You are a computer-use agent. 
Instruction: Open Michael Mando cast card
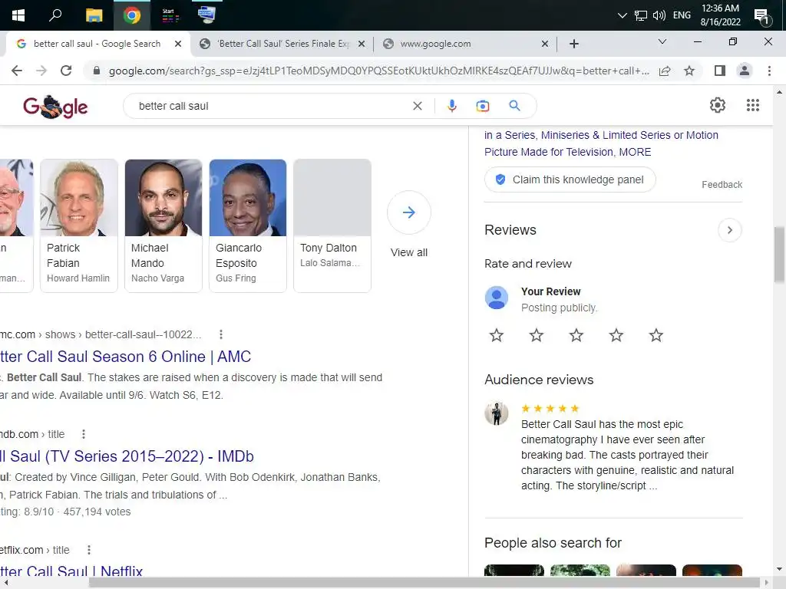(163, 225)
